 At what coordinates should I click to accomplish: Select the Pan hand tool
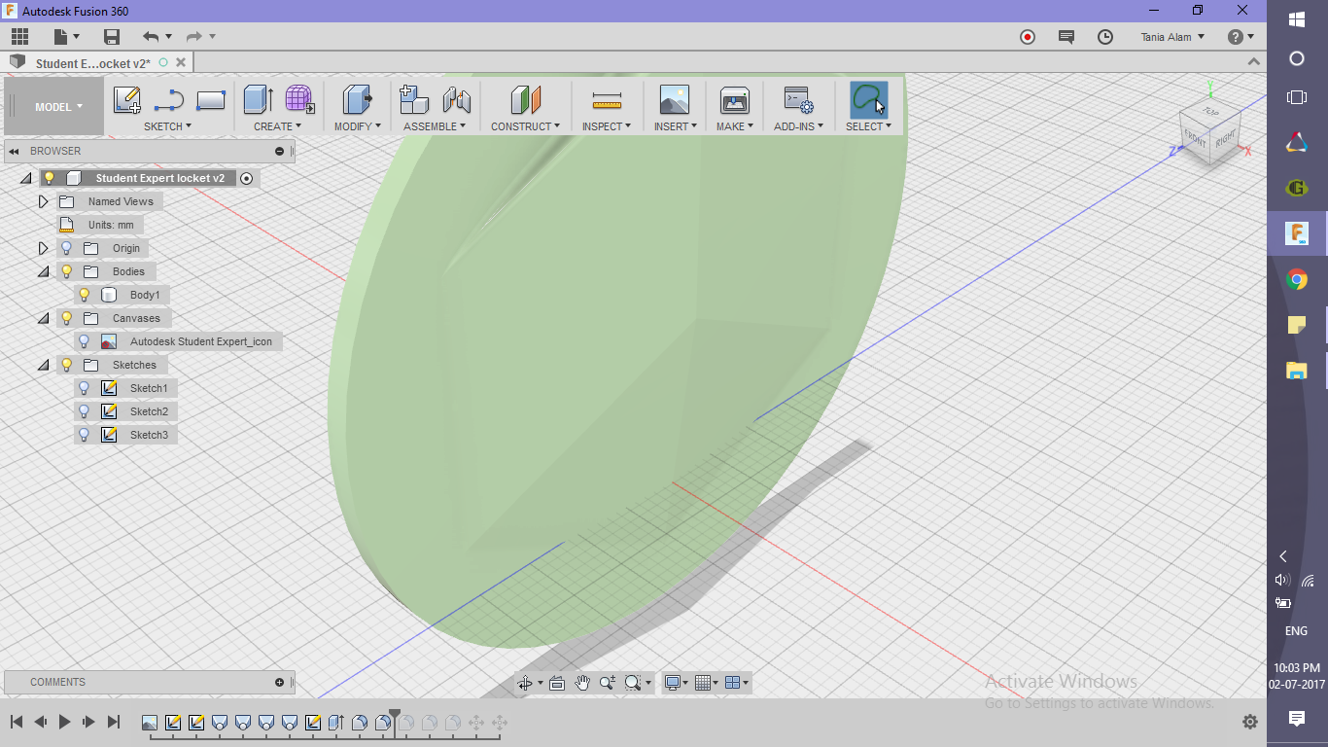coord(582,683)
